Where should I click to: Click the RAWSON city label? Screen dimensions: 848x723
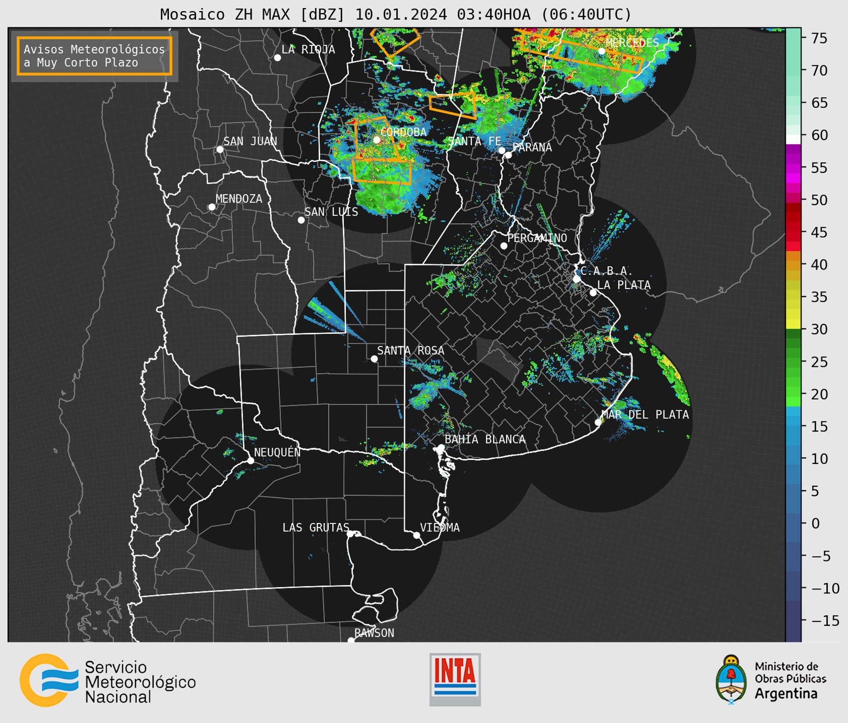[x=374, y=633]
